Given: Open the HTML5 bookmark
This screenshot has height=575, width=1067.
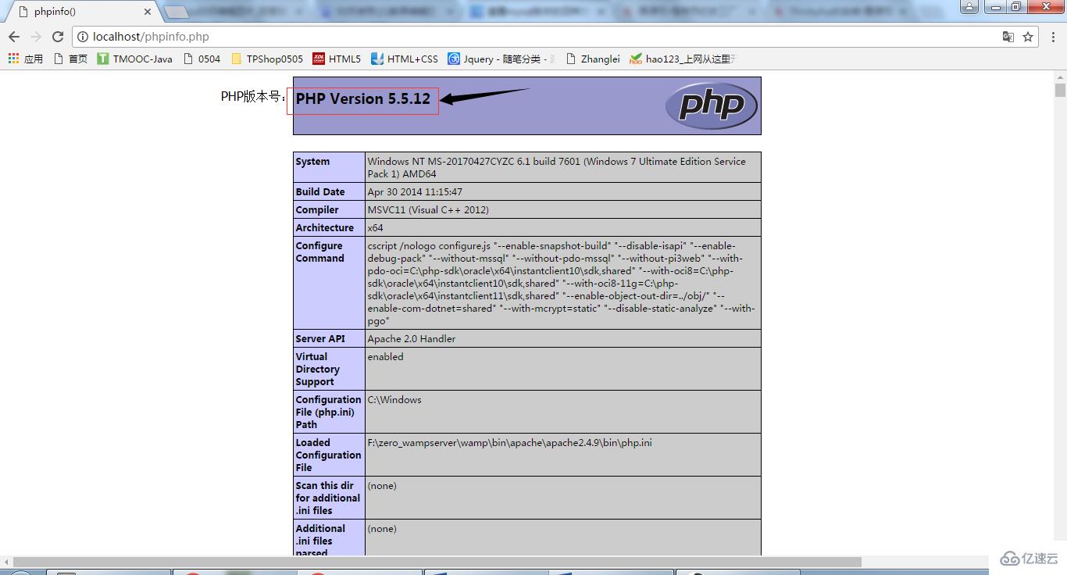Looking at the screenshot, I should (337, 59).
